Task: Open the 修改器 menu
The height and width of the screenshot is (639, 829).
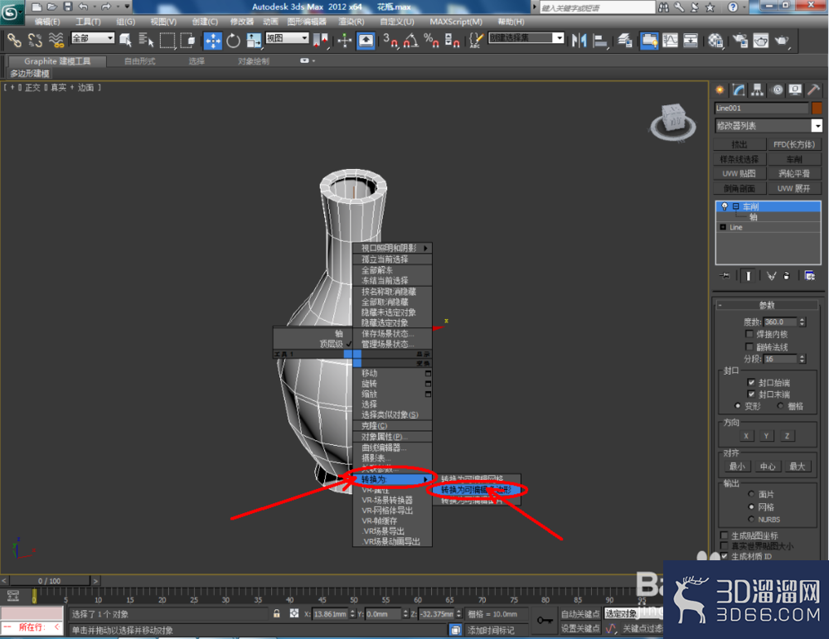Action: 241,22
